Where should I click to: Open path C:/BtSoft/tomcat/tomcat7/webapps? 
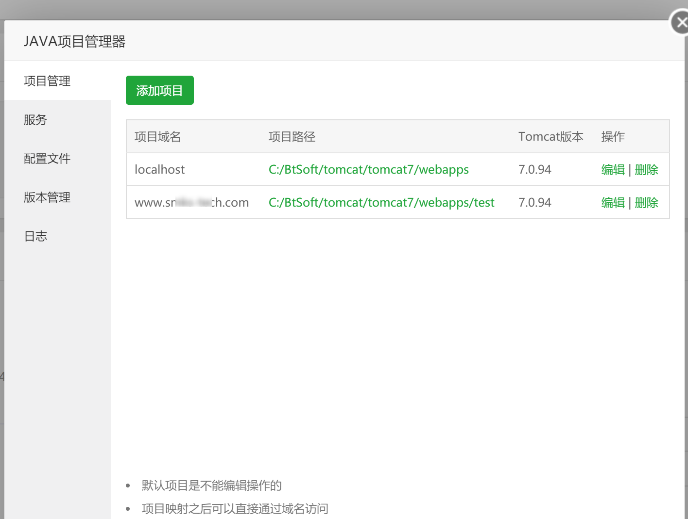click(x=369, y=170)
